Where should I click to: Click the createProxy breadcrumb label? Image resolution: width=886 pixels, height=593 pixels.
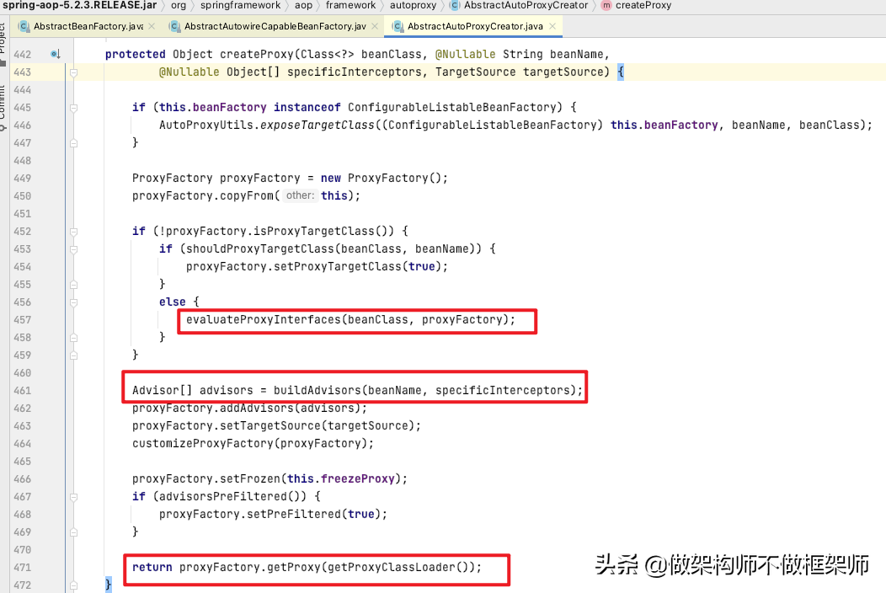[x=643, y=5]
